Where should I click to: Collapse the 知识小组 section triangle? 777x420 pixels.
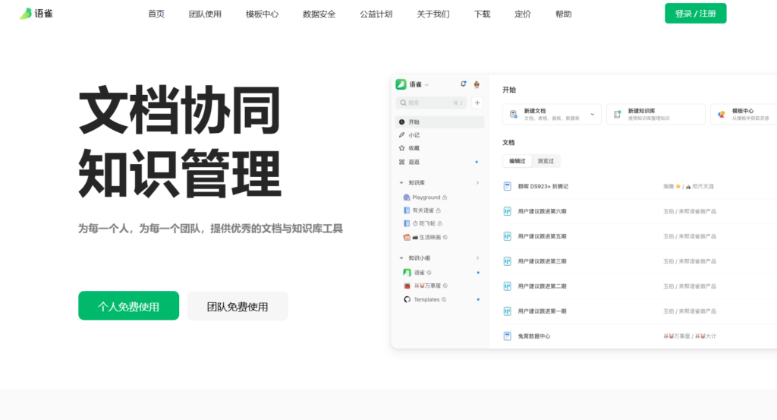[x=401, y=258]
